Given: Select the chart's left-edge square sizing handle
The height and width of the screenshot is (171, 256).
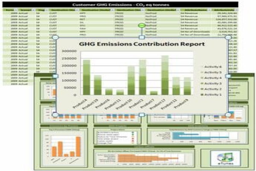Looking at the screenshot, I should click(x=55, y=76).
